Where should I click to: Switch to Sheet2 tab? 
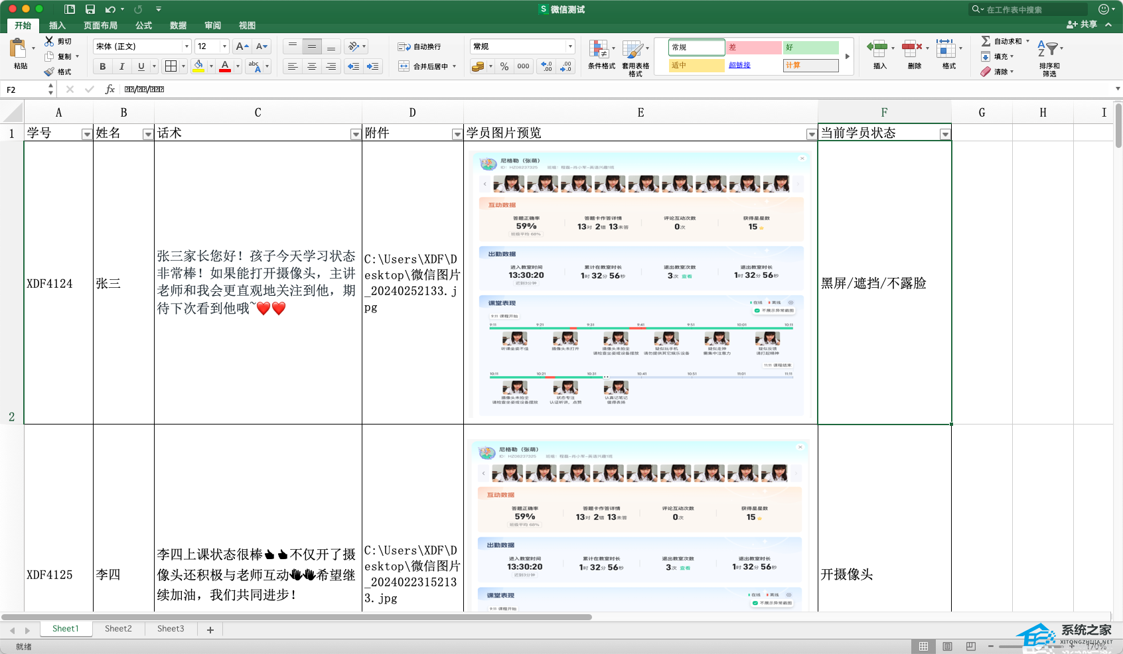click(118, 628)
